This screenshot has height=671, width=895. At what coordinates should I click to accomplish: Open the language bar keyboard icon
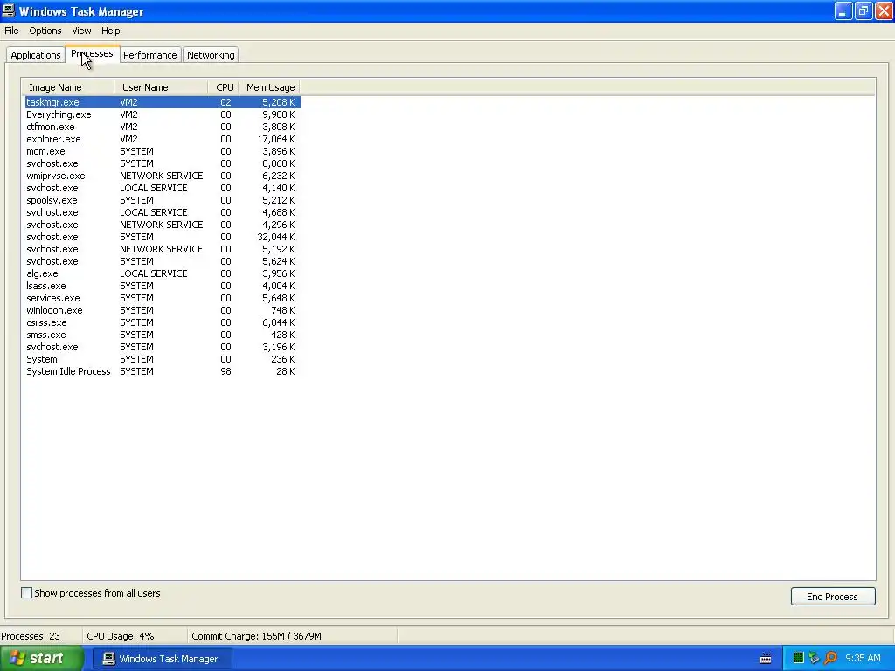click(x=766, y=659)
